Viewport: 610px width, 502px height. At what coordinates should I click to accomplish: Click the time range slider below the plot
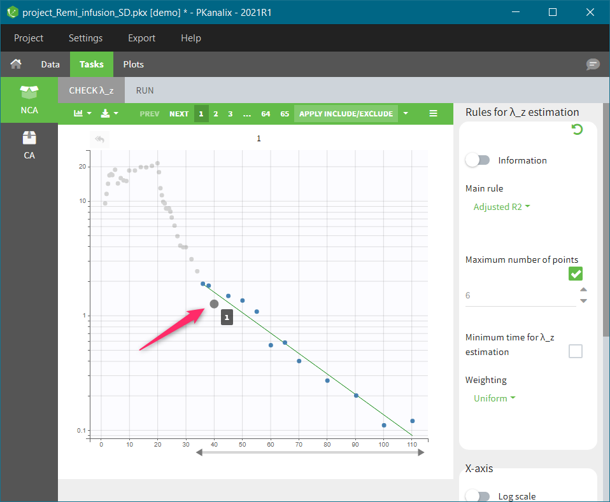click(x=309, y=452)
